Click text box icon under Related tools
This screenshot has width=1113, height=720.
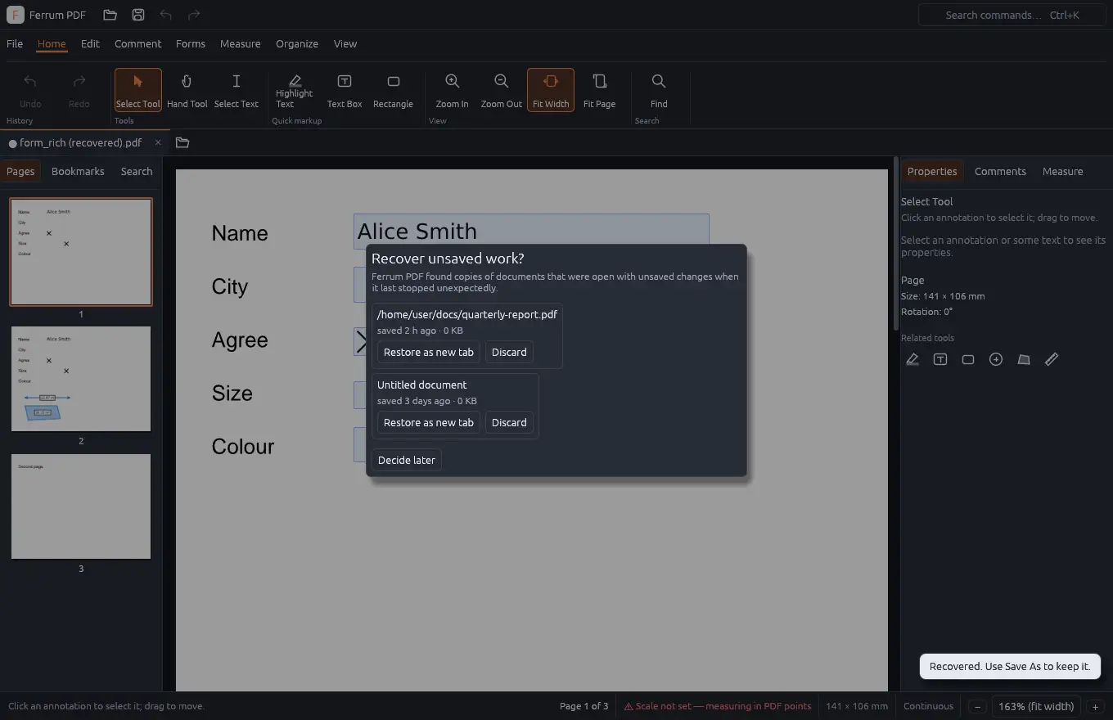[940, 359]
